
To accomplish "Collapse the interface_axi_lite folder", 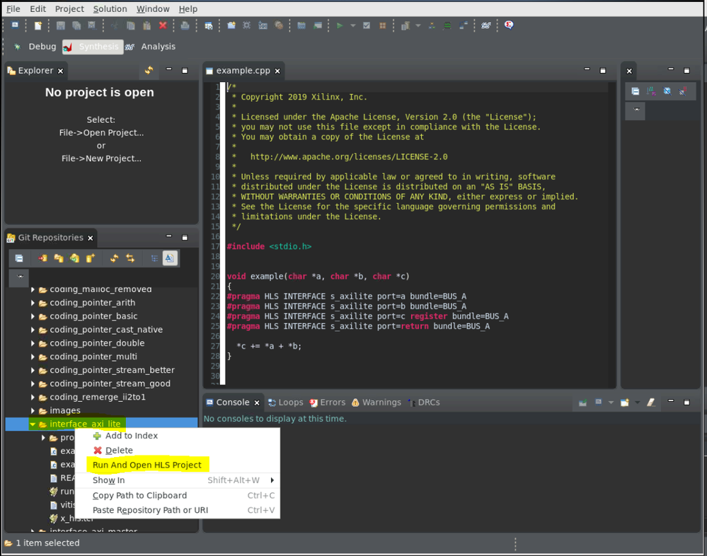I will (x=33, y=424).
